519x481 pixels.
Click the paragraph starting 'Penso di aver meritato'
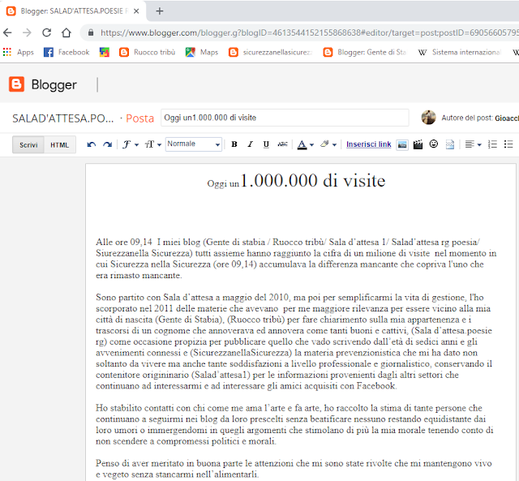click(x=294, y=469)
